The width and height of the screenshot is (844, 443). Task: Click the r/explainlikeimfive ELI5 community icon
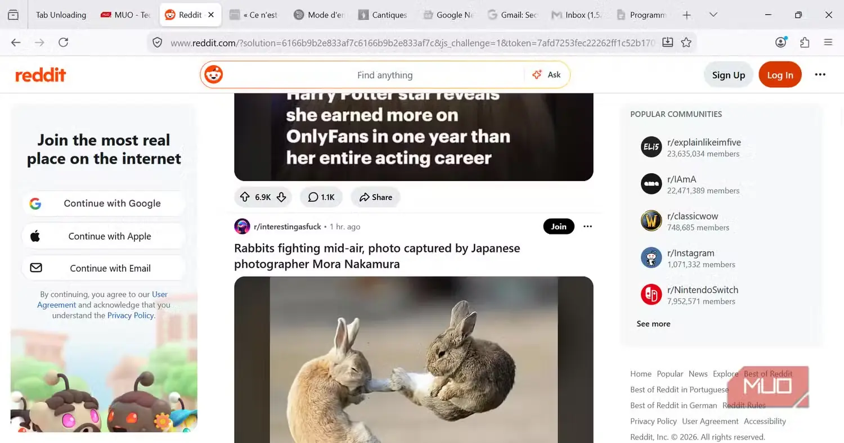652,147
